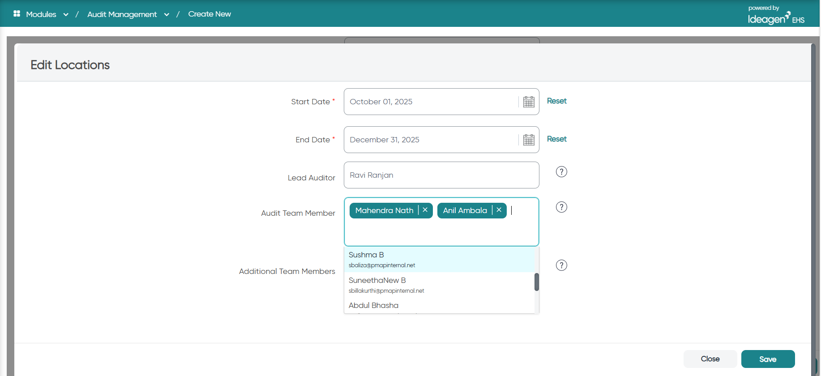
Task: Open the Start Date calendar picker
Action: 529,102
